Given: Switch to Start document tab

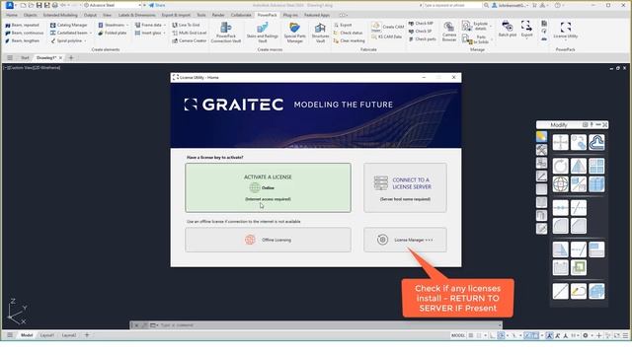Looking at the screenshot, I should pyautogui.click(x=25, y=58).
